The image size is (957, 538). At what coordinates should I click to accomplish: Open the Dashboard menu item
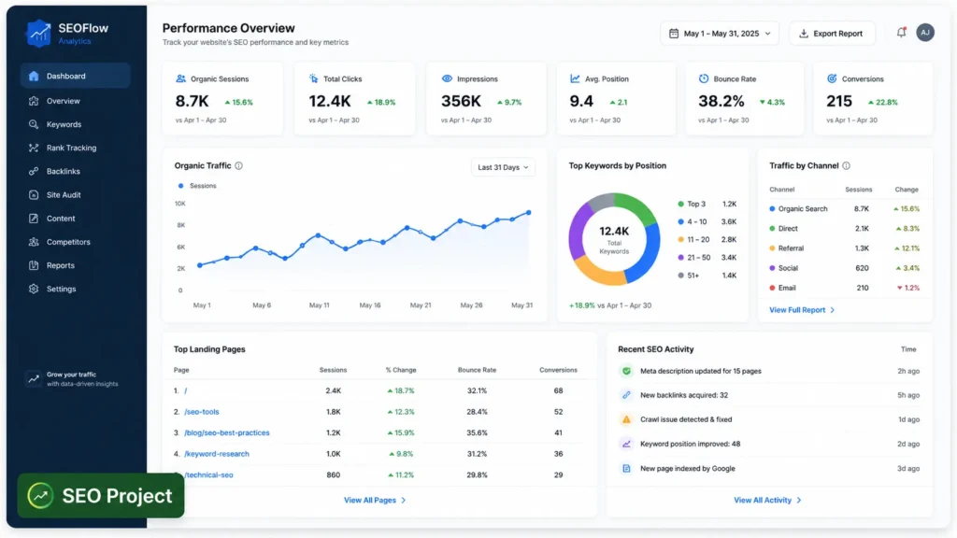pos(76,77)
